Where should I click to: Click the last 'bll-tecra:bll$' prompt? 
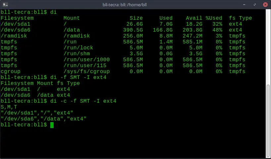point(24,125)
